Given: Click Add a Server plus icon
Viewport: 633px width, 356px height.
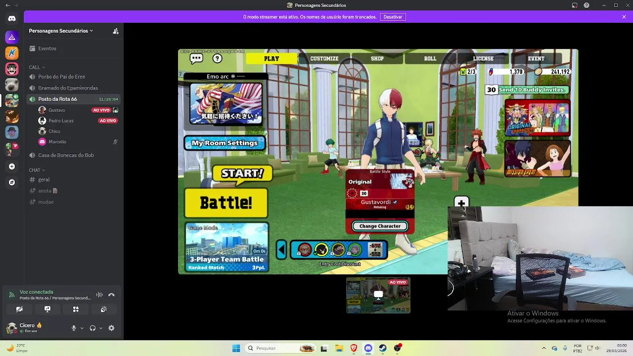Looking at the screenshot, I should 12,167.
